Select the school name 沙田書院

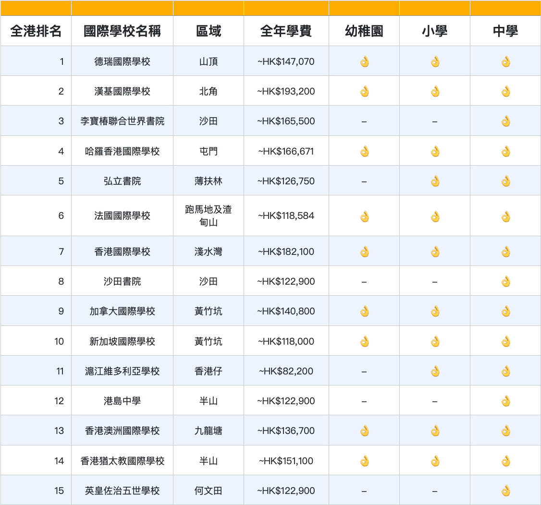coord(122,281)
